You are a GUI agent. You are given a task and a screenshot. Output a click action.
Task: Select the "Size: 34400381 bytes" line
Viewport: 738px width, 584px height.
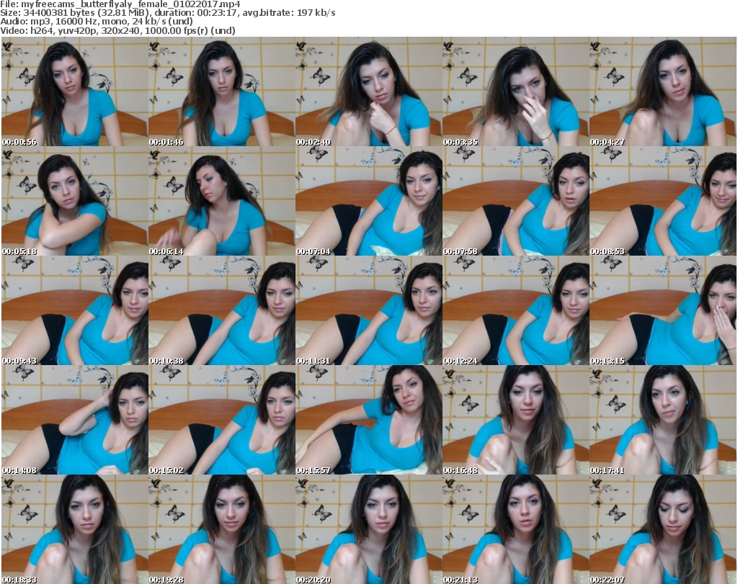tap(168, 13)
